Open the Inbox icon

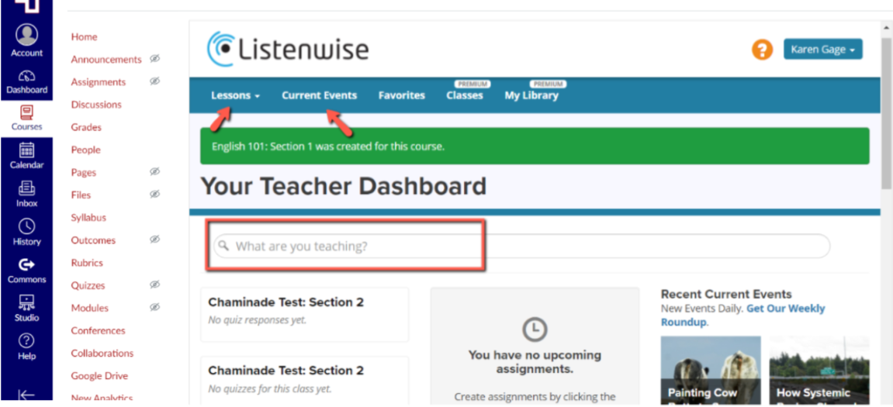[x=26, y=188]
